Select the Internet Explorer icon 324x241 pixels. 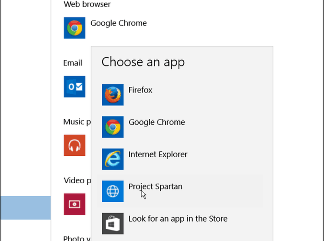coord(113,159)
